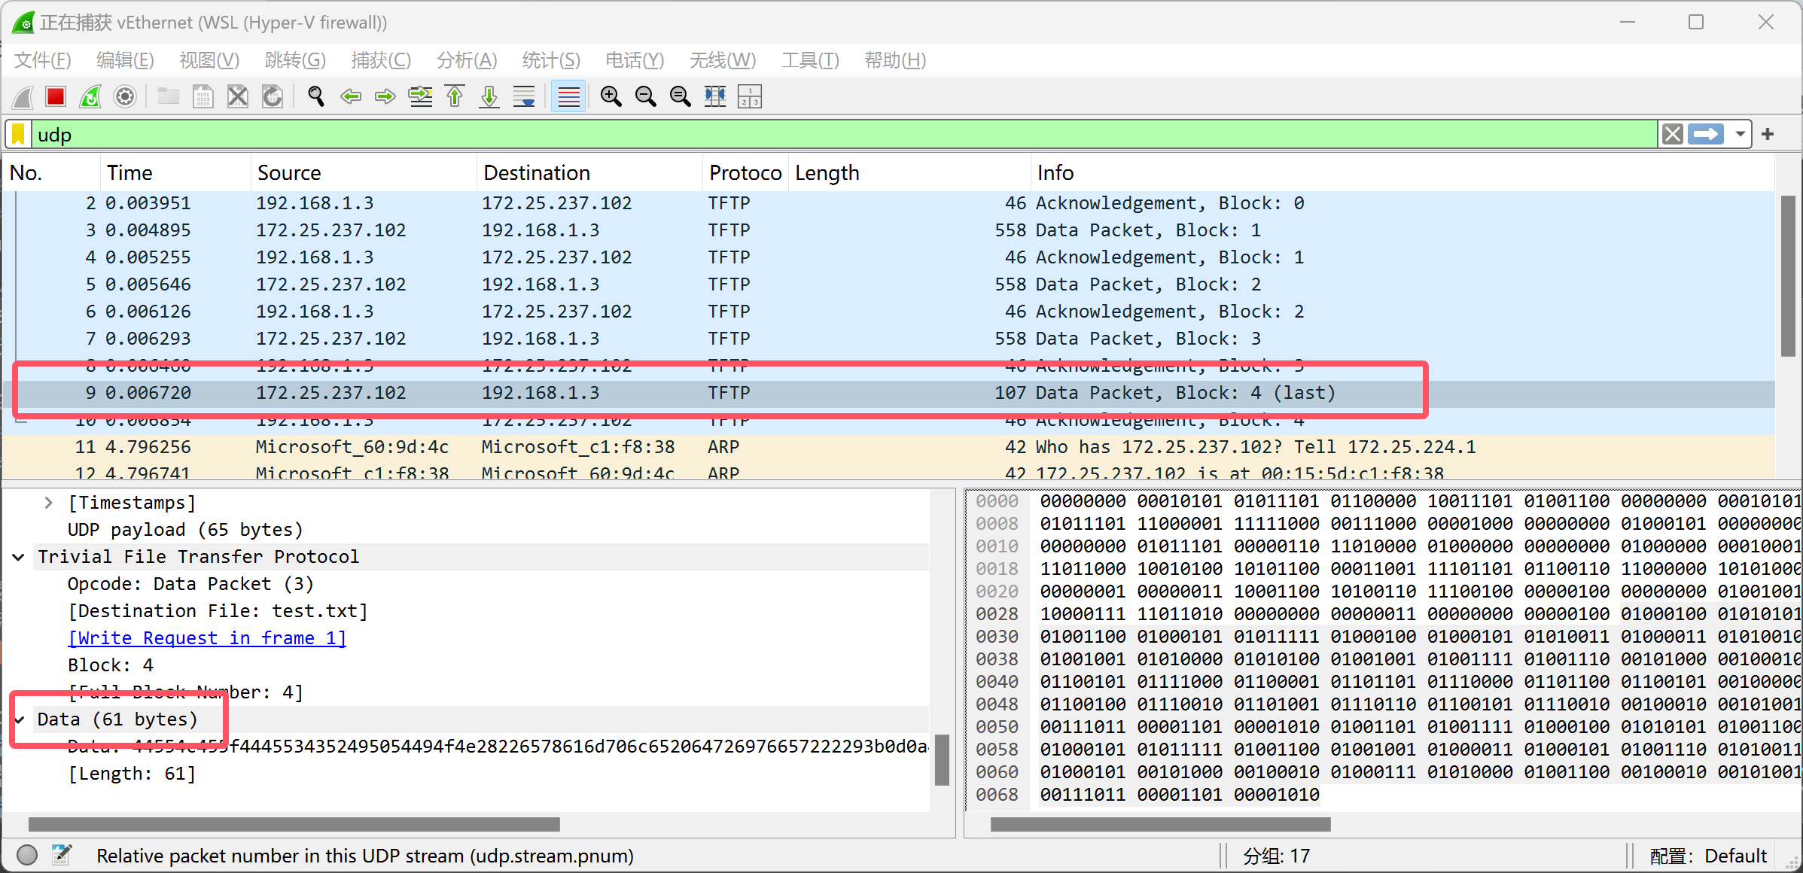1803x873 pixels.
Task: Collapse Trivial File Transfer Protocol node
Action: coord(19,557)
